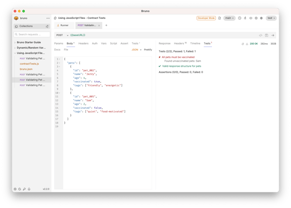The height and width of the screenshot is (208, 291).
Task: Fold code at line 10 arrow
Action: click(x=59, y=93)
